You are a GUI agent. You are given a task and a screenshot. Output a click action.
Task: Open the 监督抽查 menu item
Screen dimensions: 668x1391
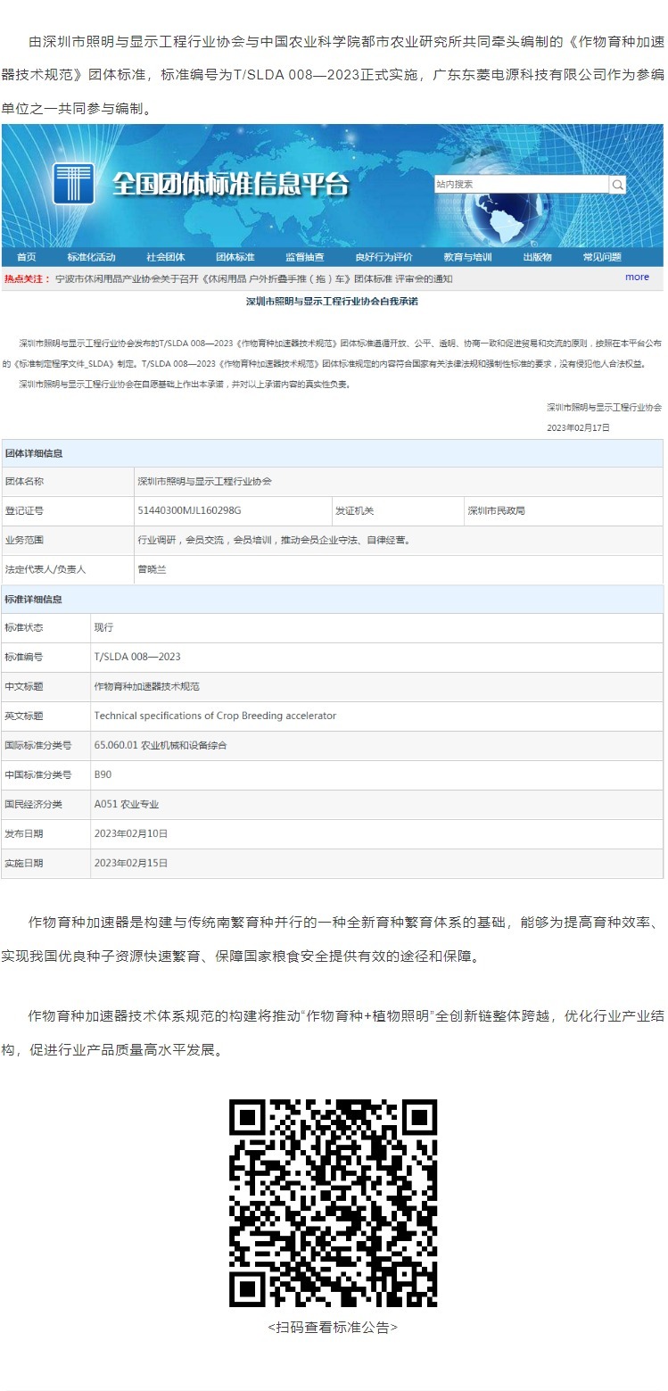305,257
